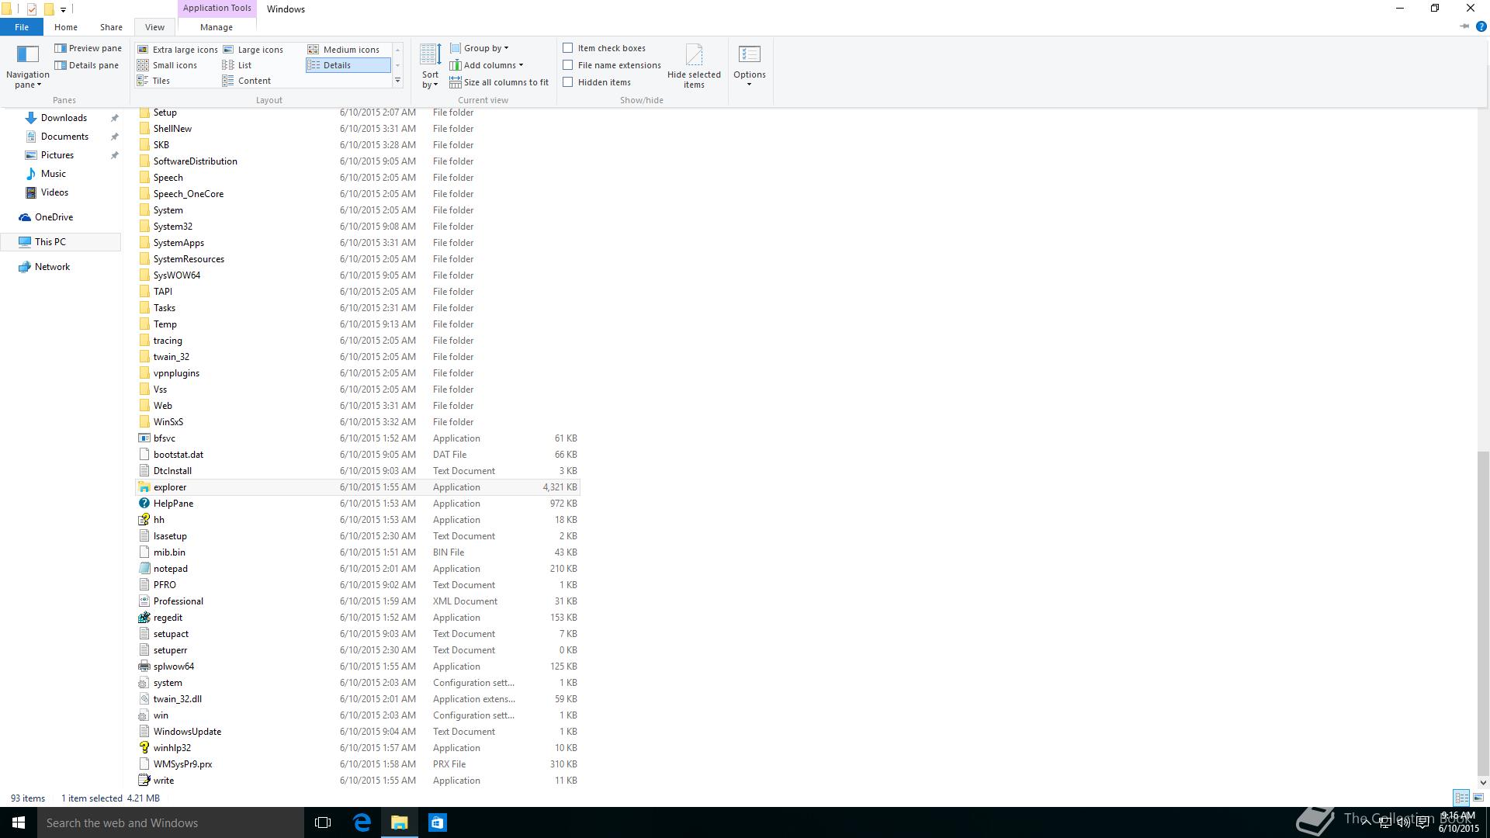Switch to the Home tab

pyautogui.click(x=66, y=27)
